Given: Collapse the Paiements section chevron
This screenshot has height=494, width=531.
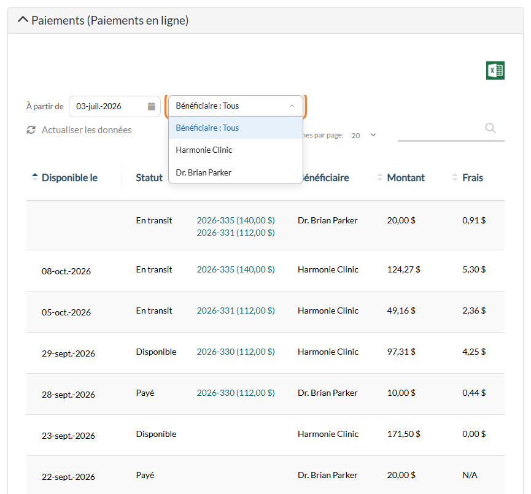Looking at the screenshot, I should pyautogui.click(x=23, y=20).
